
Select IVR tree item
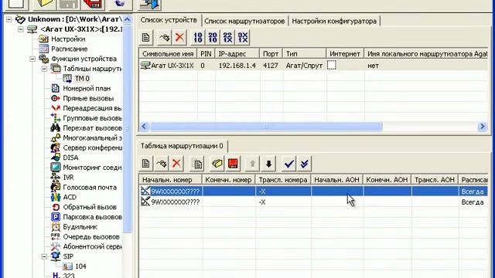click(68, 178)
